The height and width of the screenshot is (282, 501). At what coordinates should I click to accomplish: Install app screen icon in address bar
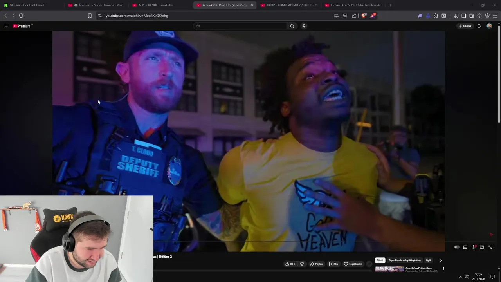tap(336, 16)
